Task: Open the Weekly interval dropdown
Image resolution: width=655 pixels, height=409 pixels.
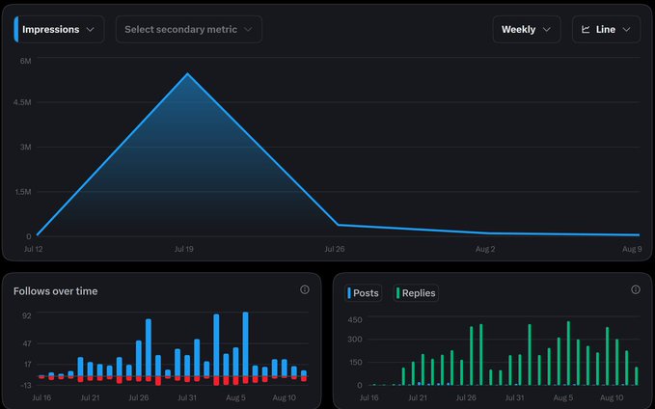Action: pyautogui.click(x=527, y=29)
